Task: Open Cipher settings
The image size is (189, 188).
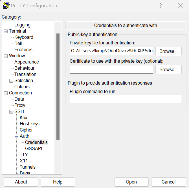Action: (26, 130)
